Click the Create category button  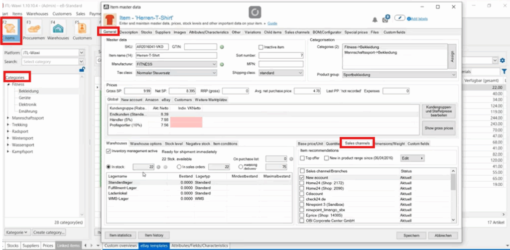pyautogui.click(x=49, y=233)
